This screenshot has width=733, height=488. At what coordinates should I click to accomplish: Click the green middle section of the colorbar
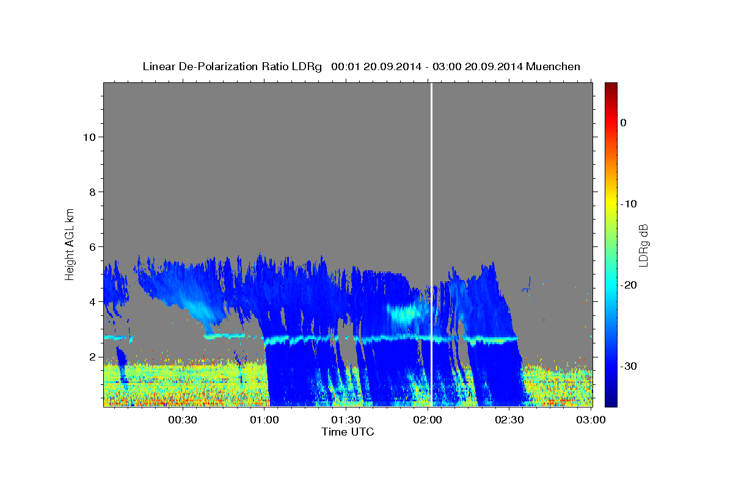(610, 244)
